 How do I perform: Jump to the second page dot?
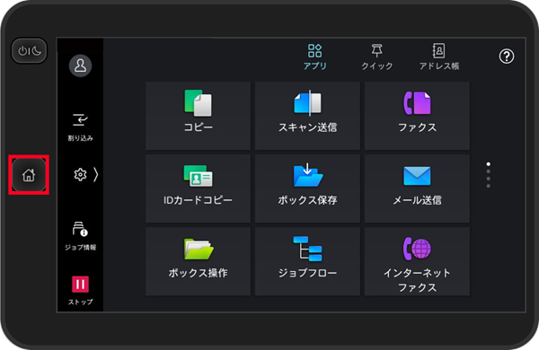point(489,171)
